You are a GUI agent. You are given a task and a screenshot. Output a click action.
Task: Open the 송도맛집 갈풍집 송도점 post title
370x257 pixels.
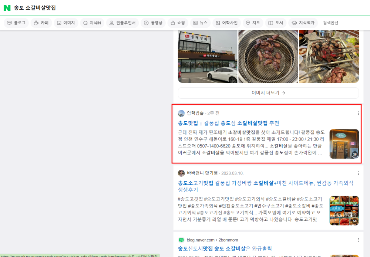(228, 123)
